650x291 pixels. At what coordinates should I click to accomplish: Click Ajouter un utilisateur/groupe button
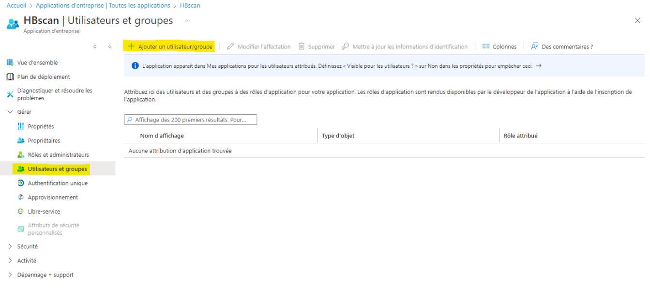point(169,46)
